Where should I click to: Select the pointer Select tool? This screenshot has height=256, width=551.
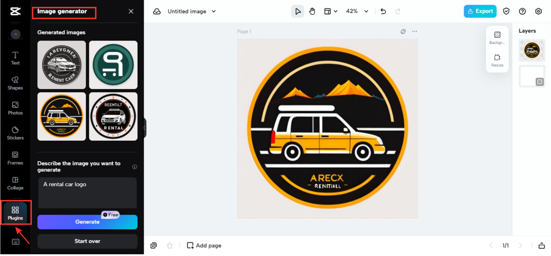[x=297, y=12]
